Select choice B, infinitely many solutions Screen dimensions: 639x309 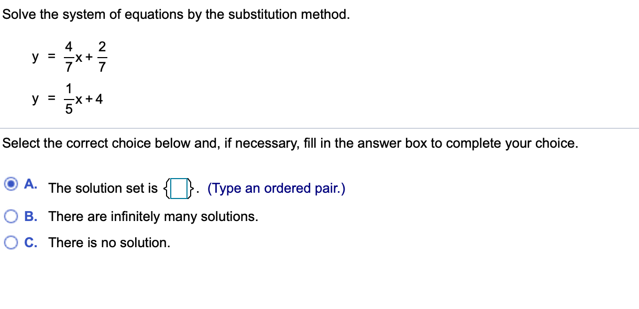[10, 216]
